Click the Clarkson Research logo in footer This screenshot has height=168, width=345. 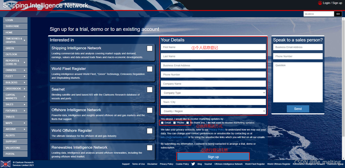point(5,164)
